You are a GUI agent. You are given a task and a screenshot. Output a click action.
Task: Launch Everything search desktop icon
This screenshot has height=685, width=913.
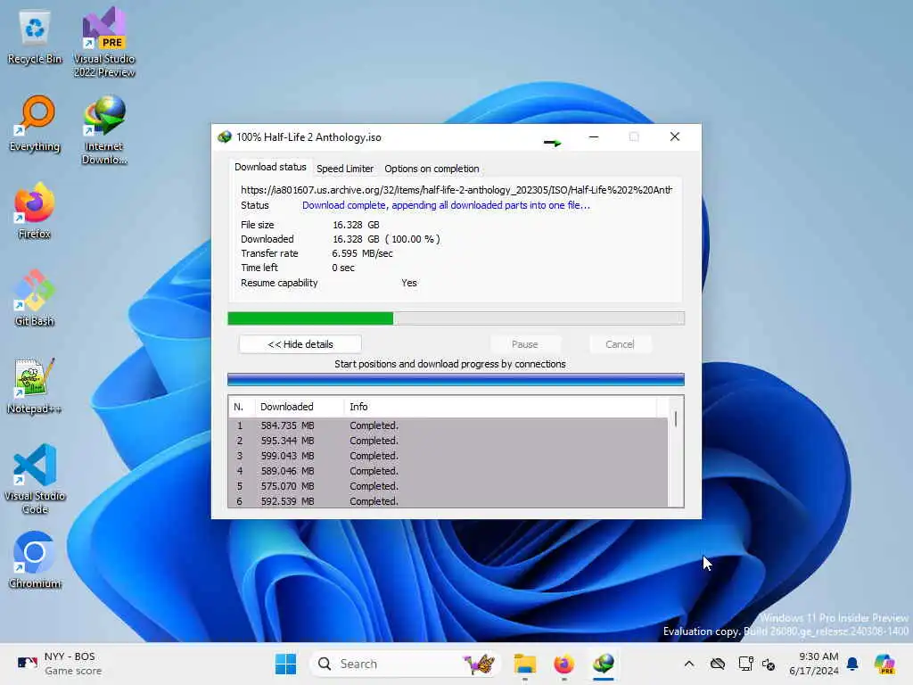click(x=35, y=123)
